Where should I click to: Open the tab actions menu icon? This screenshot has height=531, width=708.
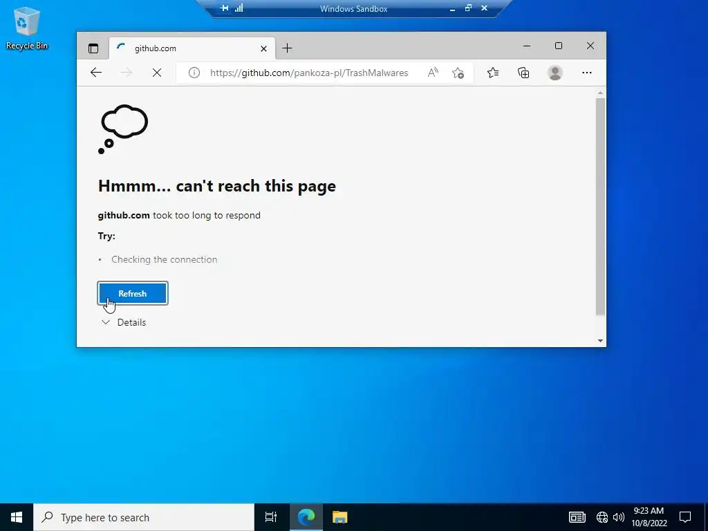[x=93, y=48]
